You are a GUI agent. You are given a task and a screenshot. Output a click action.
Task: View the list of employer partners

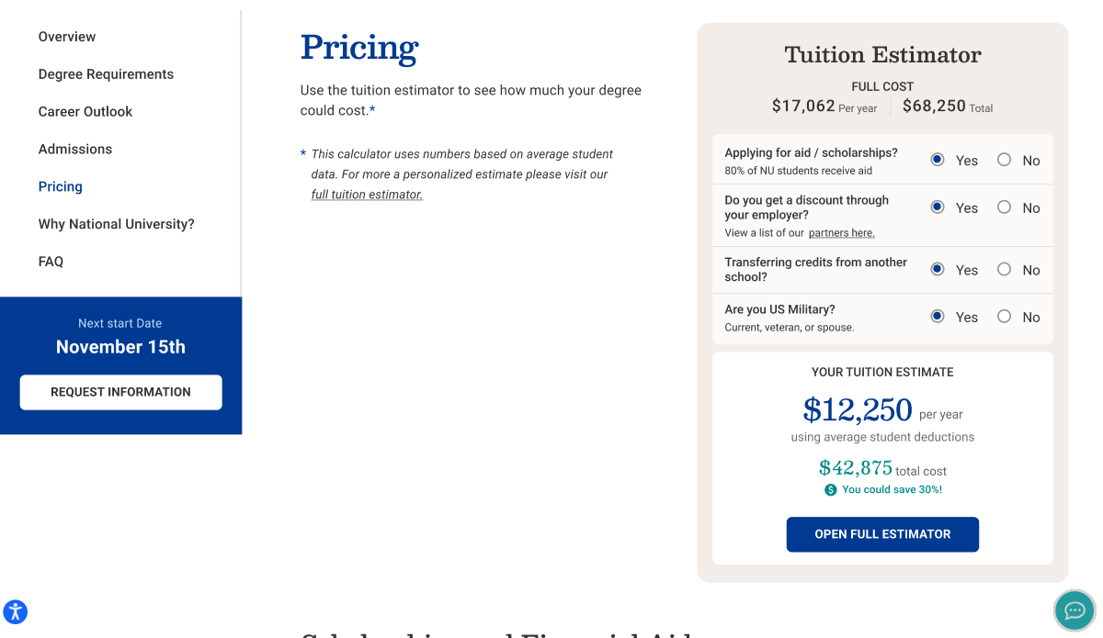click(841, 232)
